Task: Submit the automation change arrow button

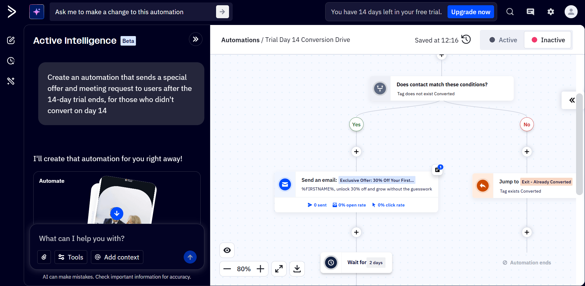Action: click(x=223, y=12)
